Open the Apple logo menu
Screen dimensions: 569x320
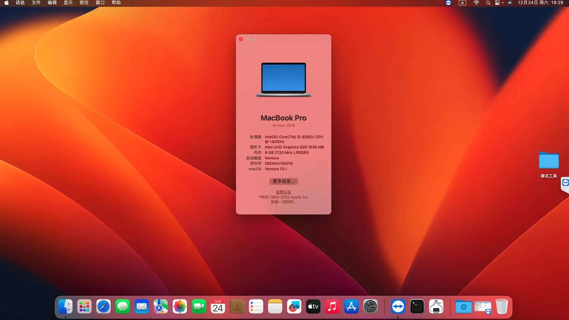6,3
